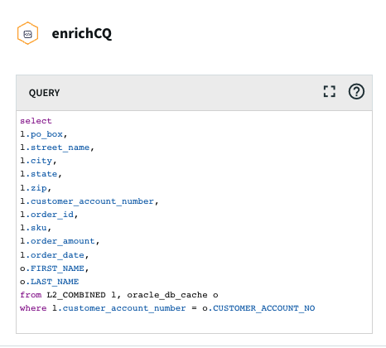Click the l.zip column line
The image size is (386, 348).
pos(36,188)
